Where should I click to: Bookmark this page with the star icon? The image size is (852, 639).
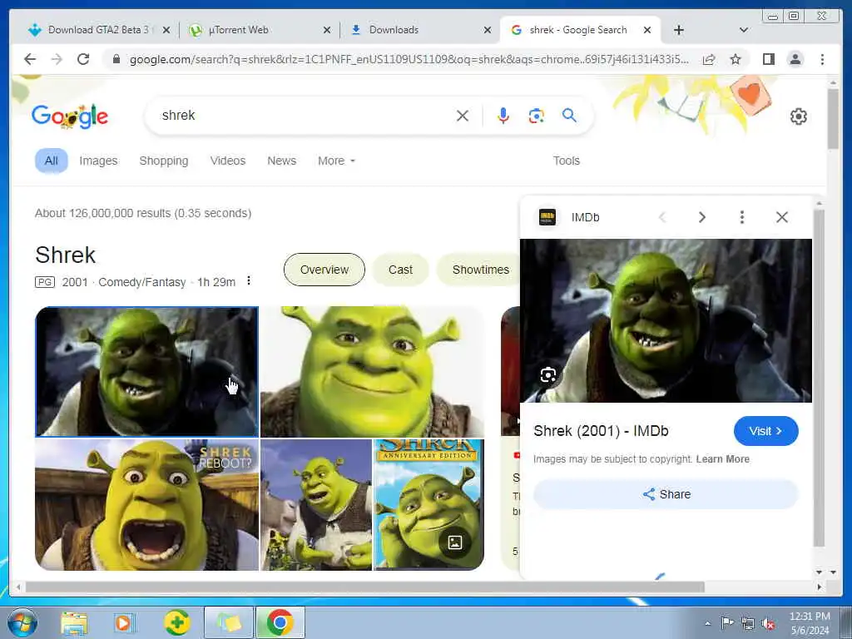[736, 59]
